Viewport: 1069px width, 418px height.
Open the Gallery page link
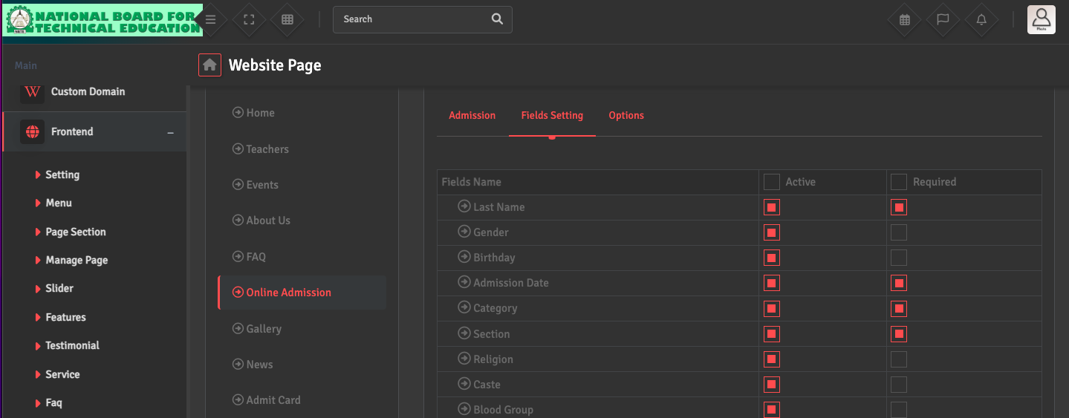263,328
